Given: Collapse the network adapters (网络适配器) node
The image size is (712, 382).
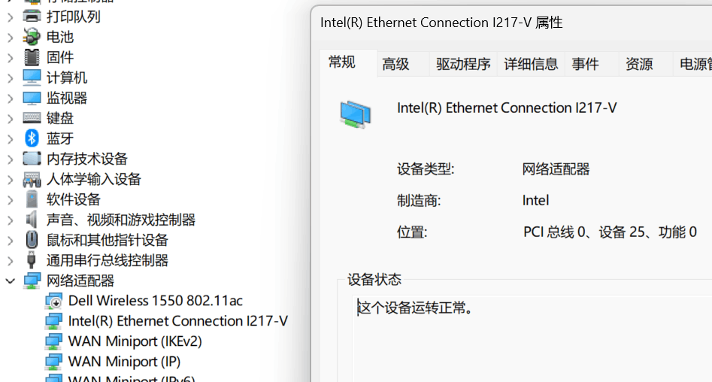Looking at the screenshot, I should pyautogui.click(x=10, y=280).
